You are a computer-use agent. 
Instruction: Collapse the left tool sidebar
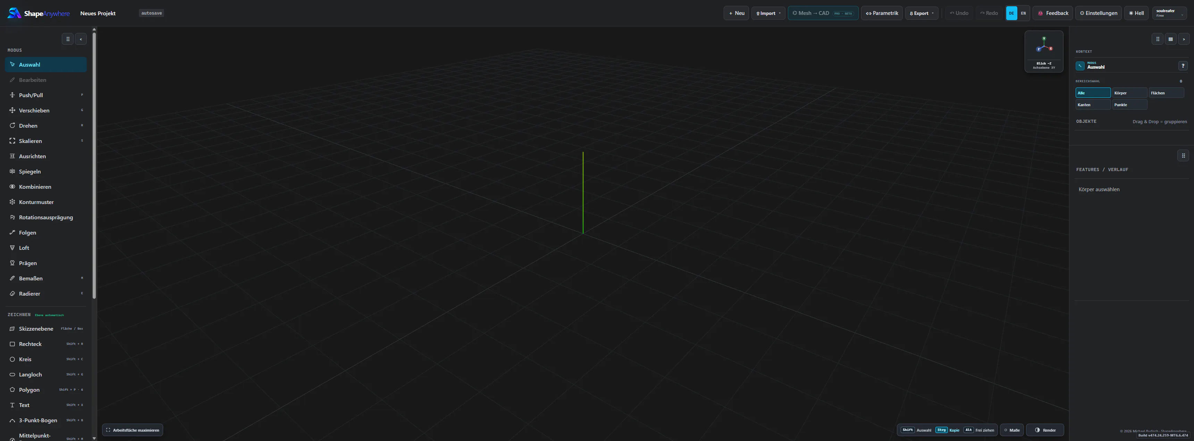81,39
